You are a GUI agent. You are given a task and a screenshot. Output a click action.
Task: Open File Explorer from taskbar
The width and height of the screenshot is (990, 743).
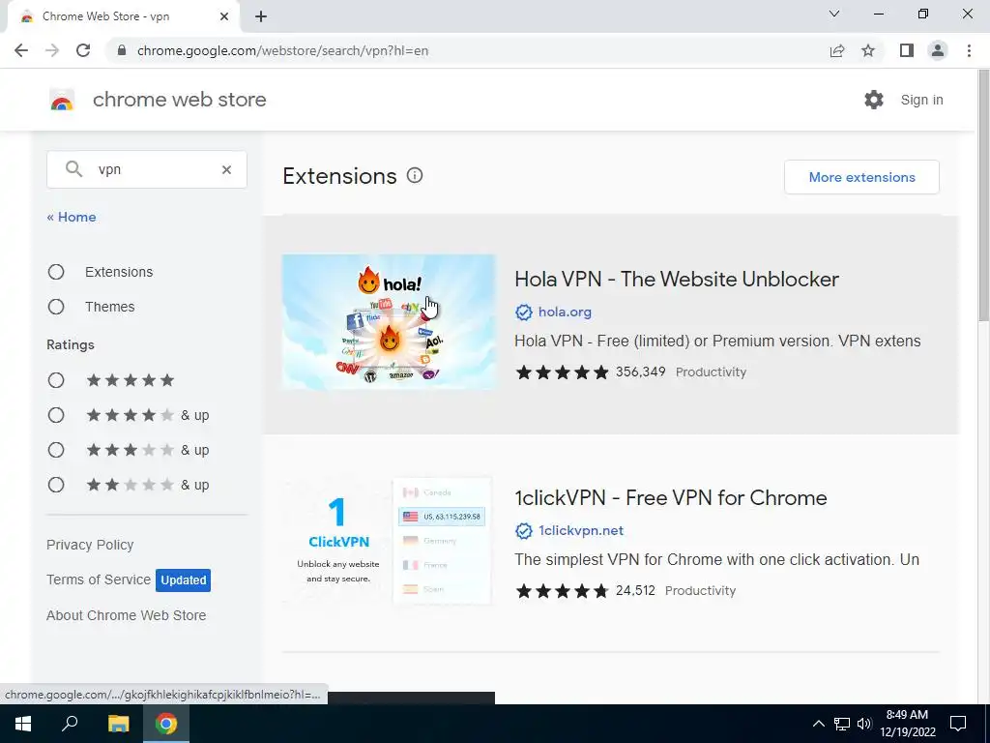click(118, 724)
